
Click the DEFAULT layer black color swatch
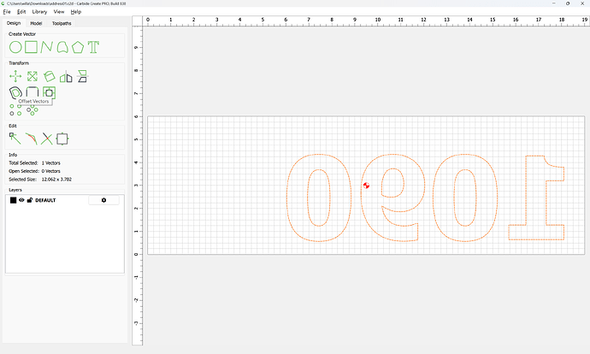tap(13, 200)
